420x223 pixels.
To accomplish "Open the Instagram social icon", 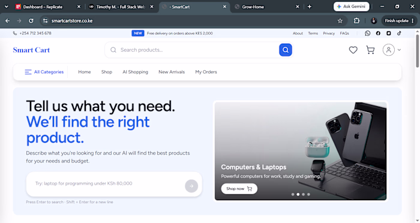I will 389,33.
